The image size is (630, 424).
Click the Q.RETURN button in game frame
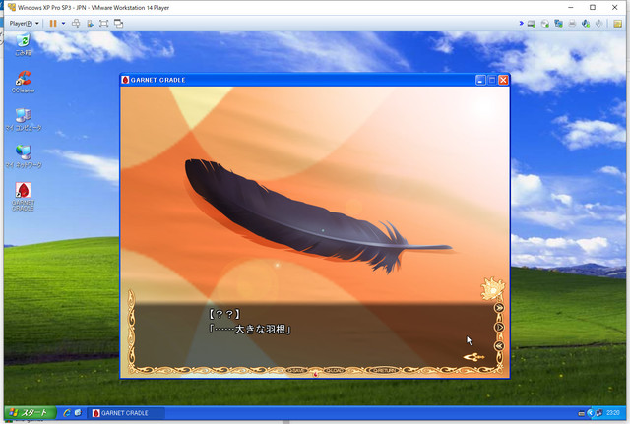click(385, 370)
